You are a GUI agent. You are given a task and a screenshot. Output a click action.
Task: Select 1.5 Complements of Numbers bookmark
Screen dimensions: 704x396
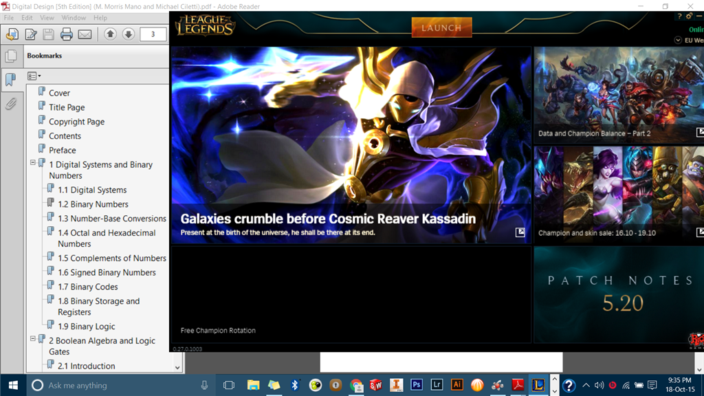tap(112, 258)
